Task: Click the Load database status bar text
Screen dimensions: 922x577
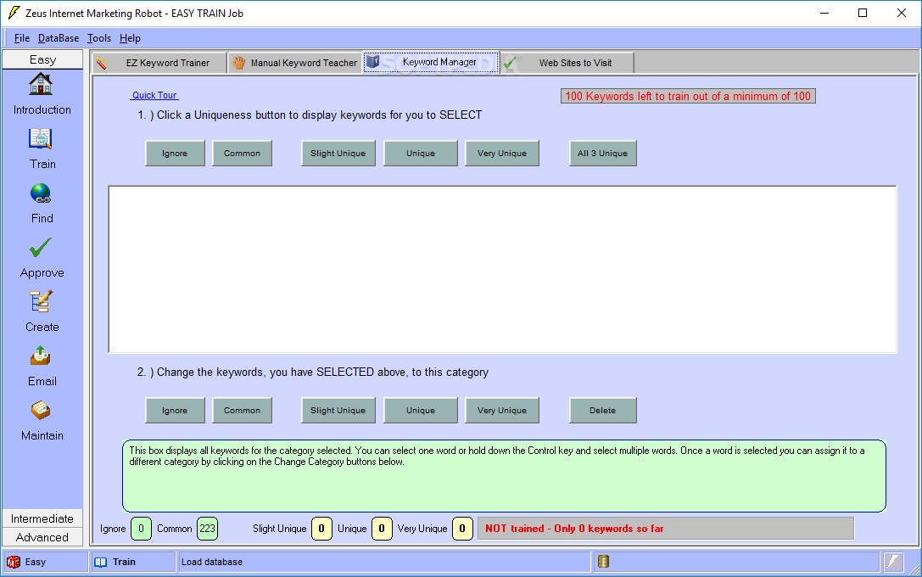Action: point(212,562)
